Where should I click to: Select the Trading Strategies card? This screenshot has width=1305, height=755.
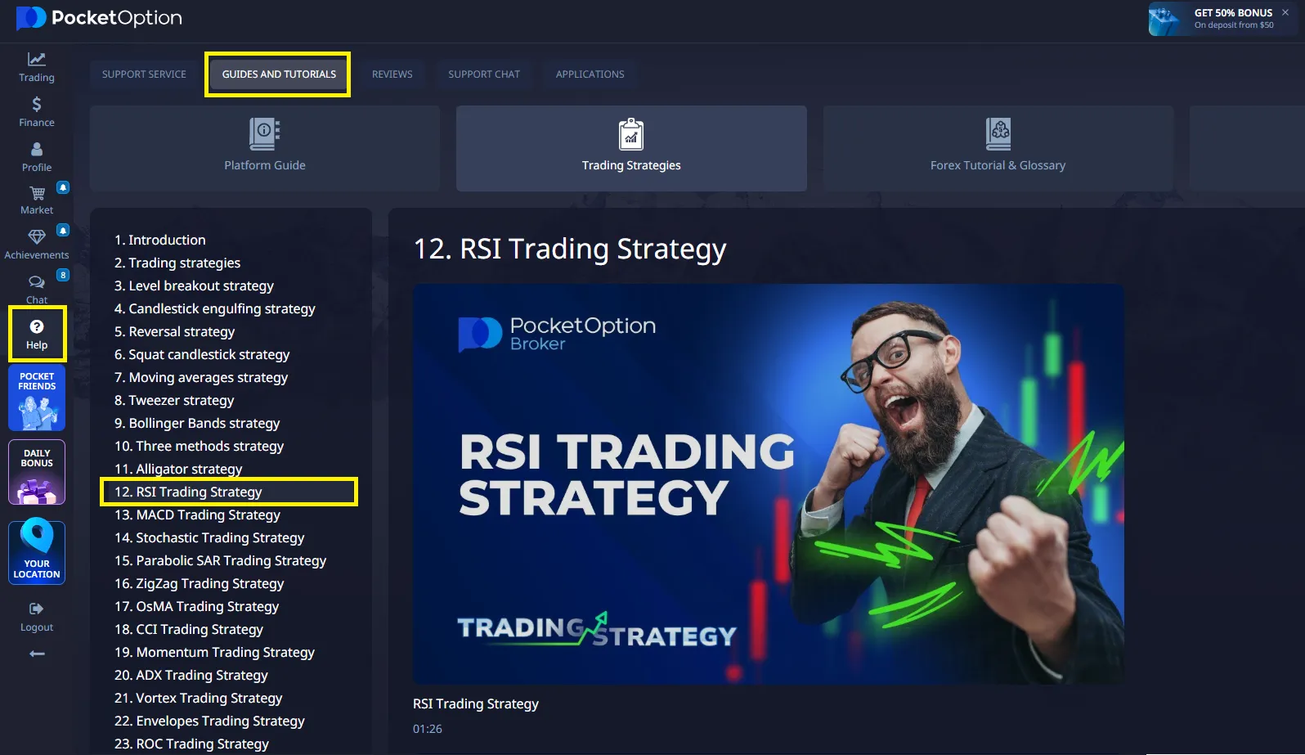click(x=631, y=148)
